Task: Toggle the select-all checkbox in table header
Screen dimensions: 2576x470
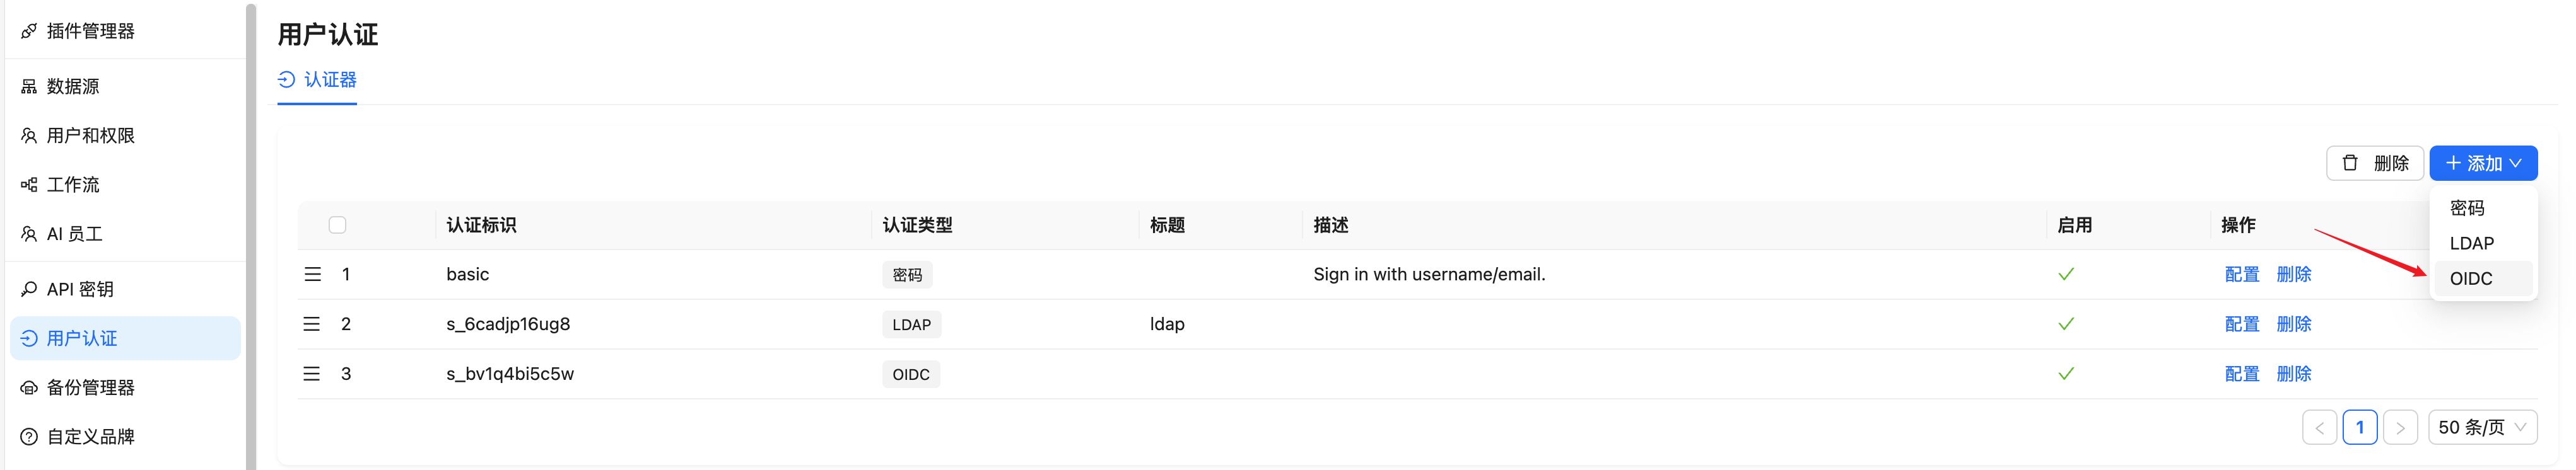Action: (337, 224)
